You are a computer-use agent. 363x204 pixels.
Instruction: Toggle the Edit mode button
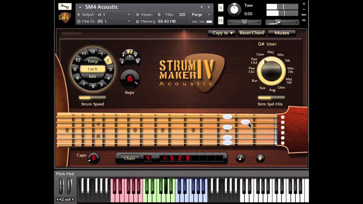pos(92,76)
